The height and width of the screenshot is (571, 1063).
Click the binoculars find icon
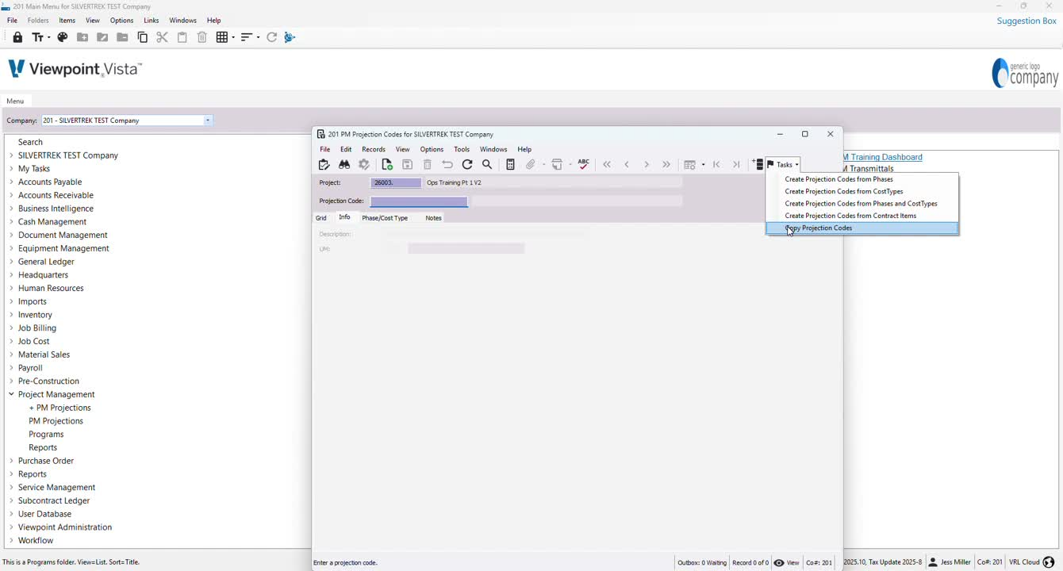pos(344,165)
